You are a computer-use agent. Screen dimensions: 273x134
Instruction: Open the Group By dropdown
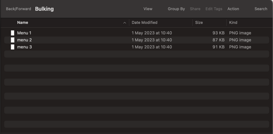click(176, 9)
